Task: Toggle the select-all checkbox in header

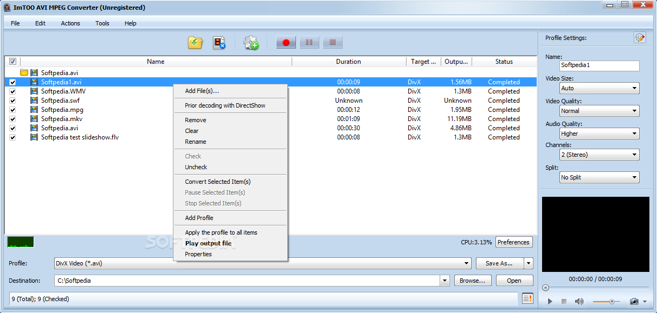Action: click(12, 62)
